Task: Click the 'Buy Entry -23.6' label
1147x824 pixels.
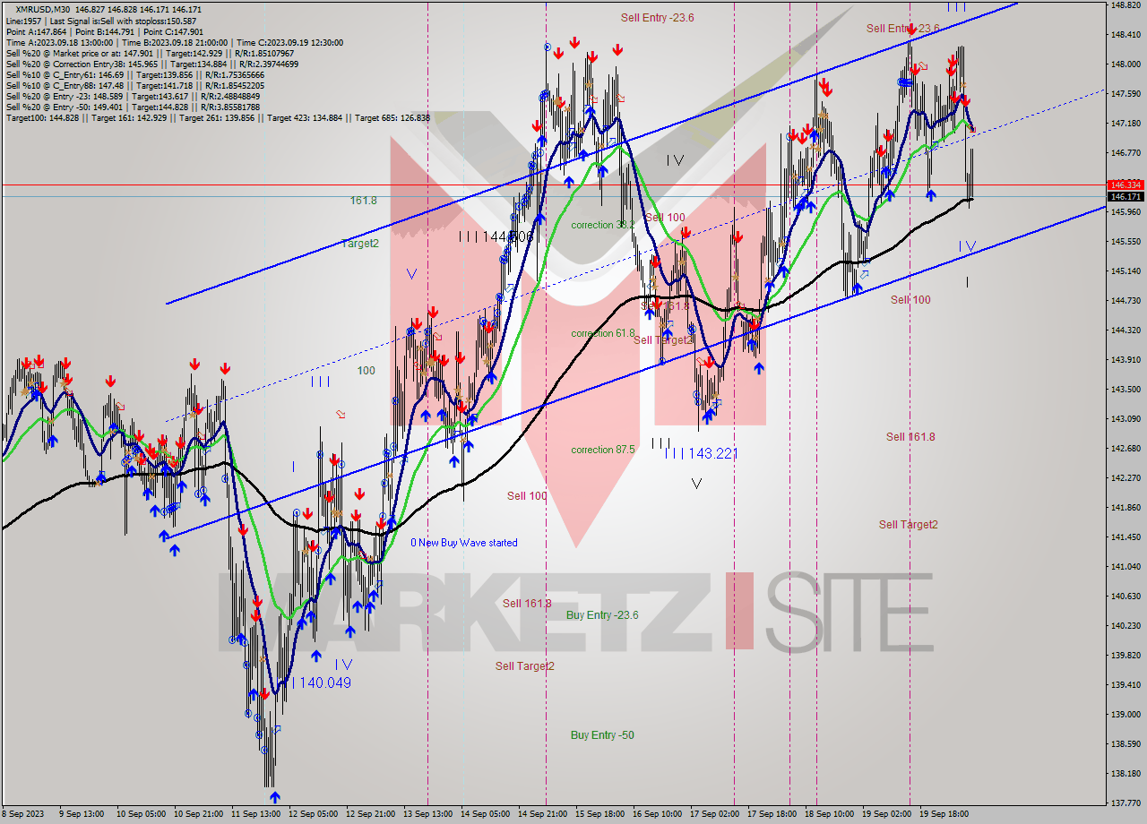Action: tap(602, 614)
